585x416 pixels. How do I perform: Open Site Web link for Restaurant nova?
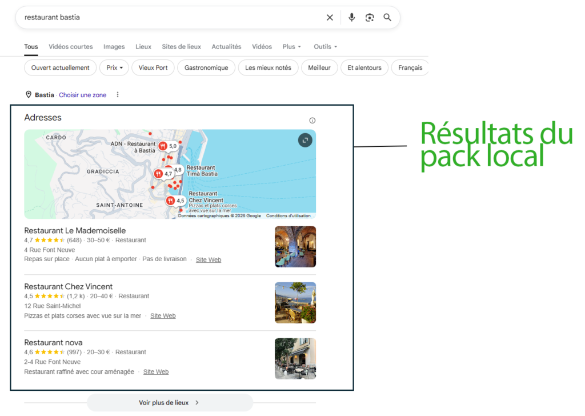pos(155,371)
